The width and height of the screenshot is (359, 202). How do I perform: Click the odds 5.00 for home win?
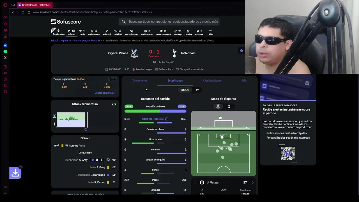point(63,86)
